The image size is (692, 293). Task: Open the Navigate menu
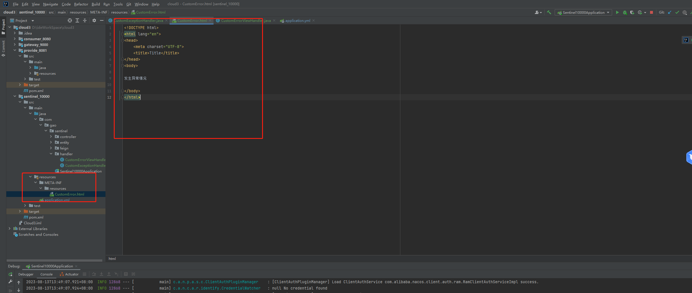pos(50,4)
